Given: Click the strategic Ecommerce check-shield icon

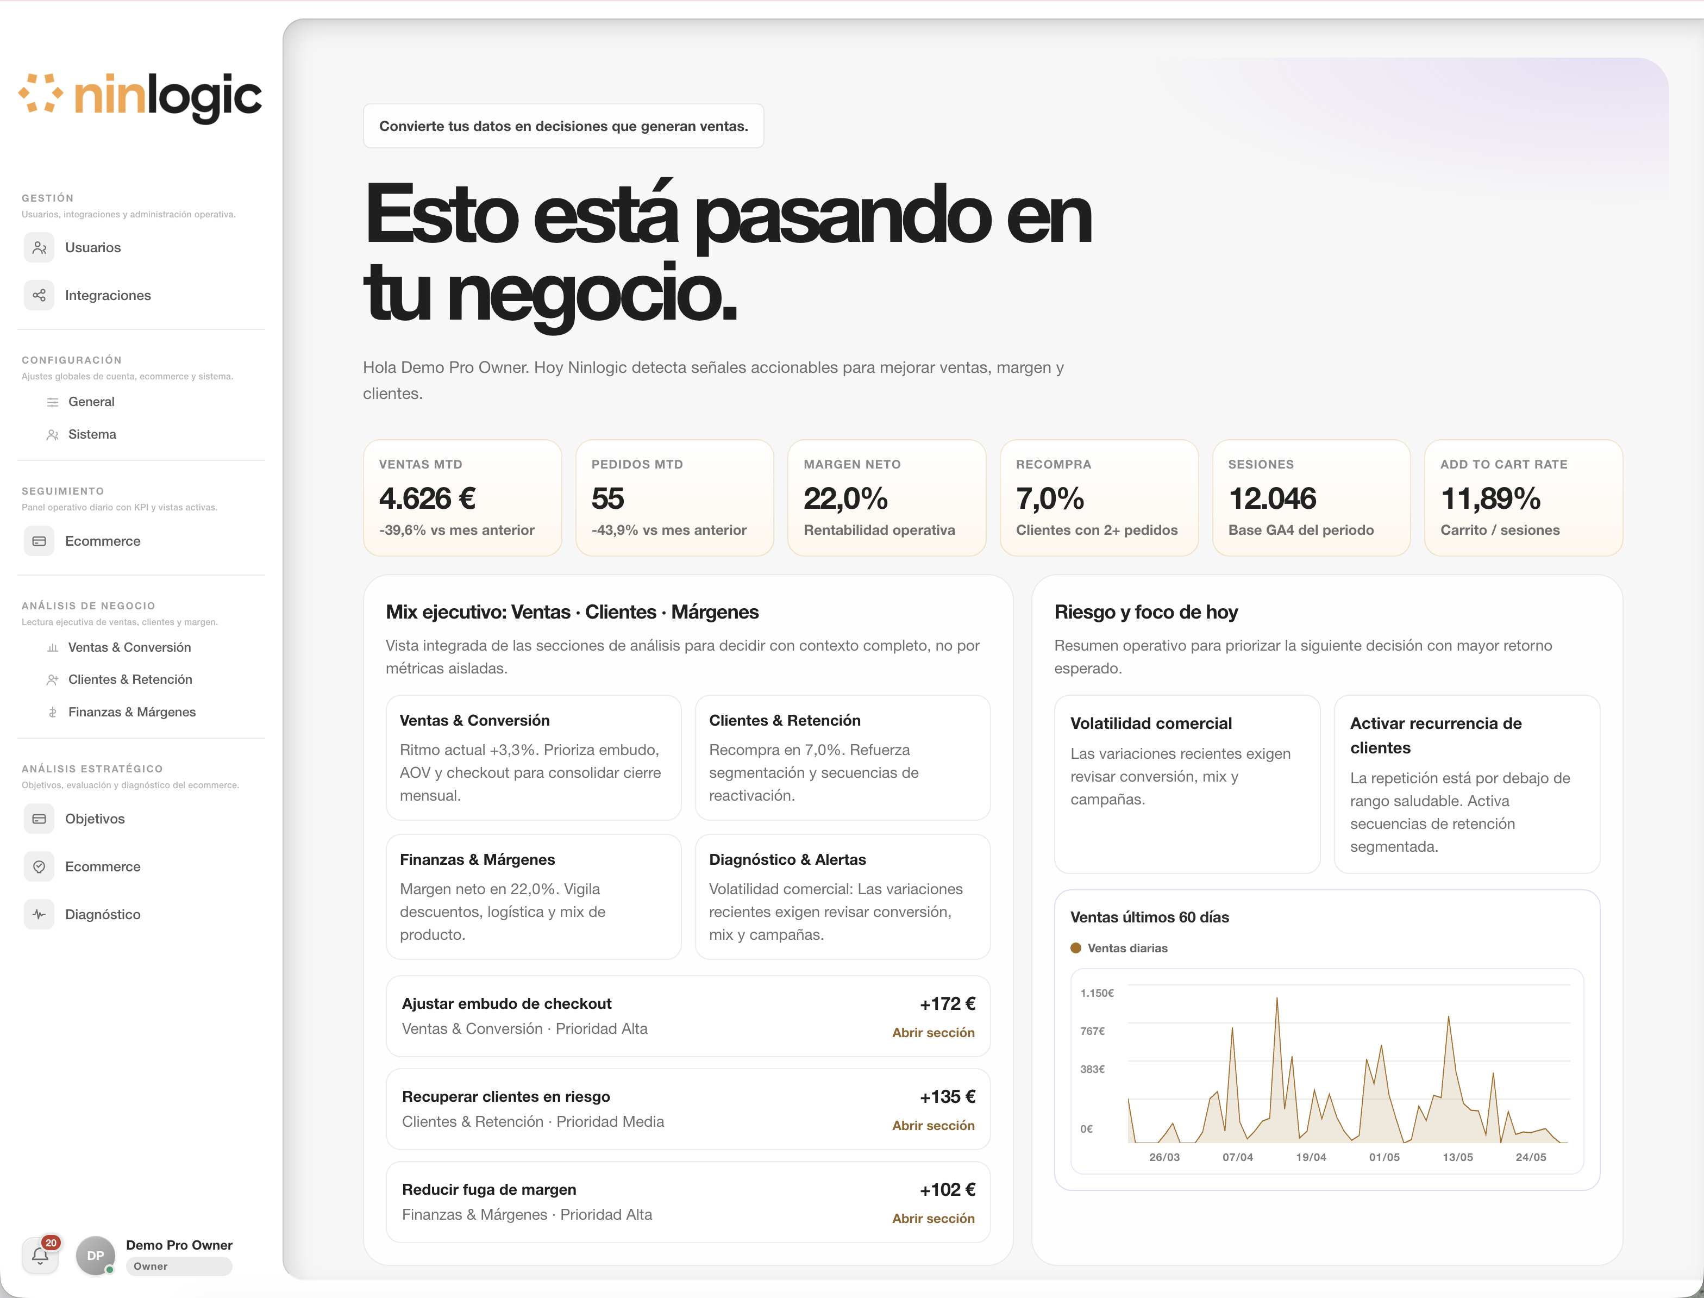Looking at the screenshot, I should coord(40,867).
